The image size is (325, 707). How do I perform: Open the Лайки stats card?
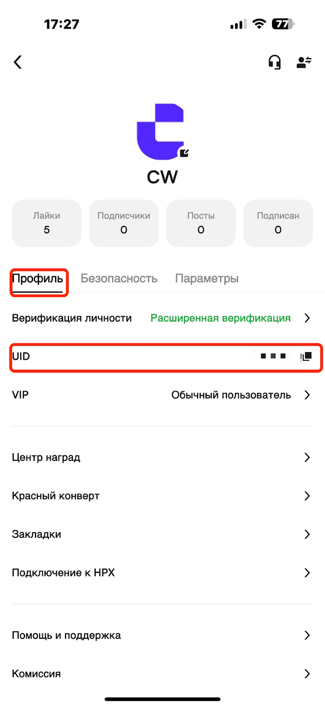point(47,223)
